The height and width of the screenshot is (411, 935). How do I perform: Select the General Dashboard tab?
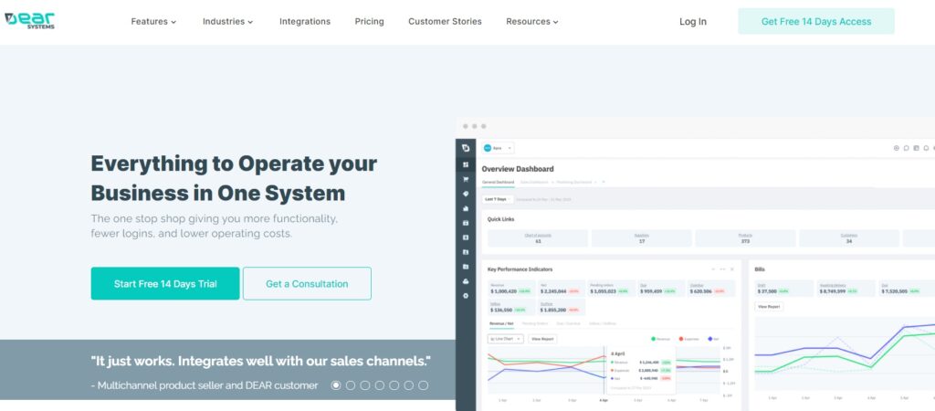498,182
